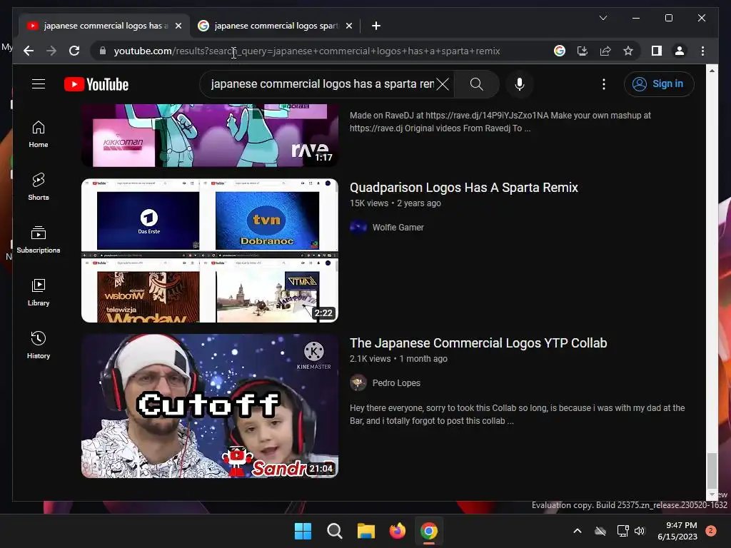Open 'Quadparison Logos Has A Sparta Remix' title
The image size is (731, 548).
(x=464, y=188)
